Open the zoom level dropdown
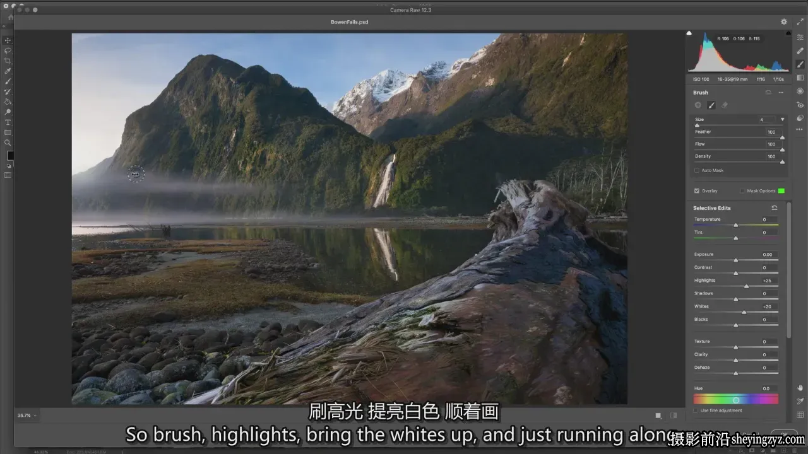808x454 pixels. 27,416
